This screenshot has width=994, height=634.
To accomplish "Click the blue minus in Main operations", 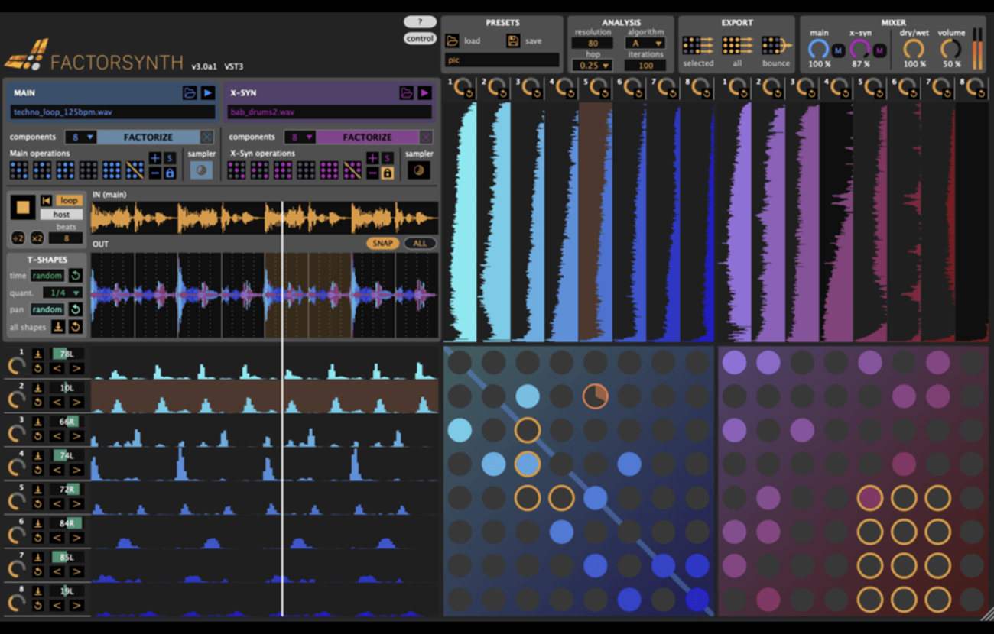I will pyautogui.click(x=155, y=173).
